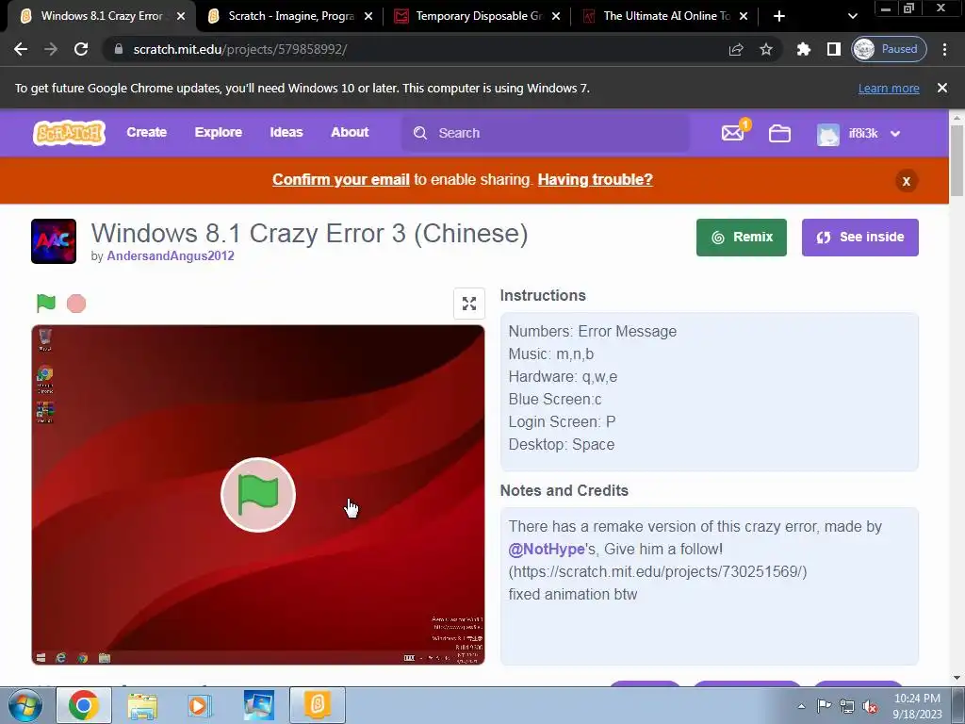Image resolution: width=965 pixels, height=724 pixels.
Task: Click the See inside button
Action: pos(859,238)
